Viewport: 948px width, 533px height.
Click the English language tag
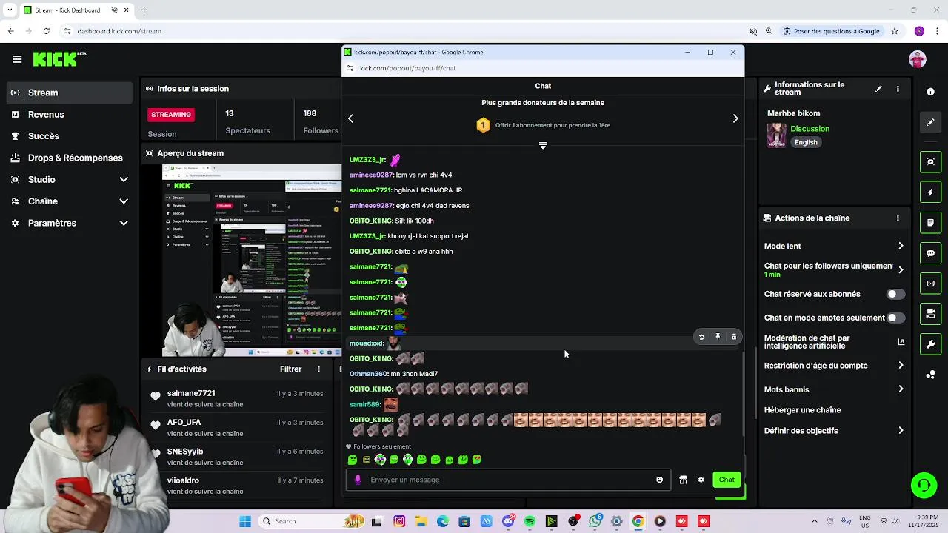[806, 142]
